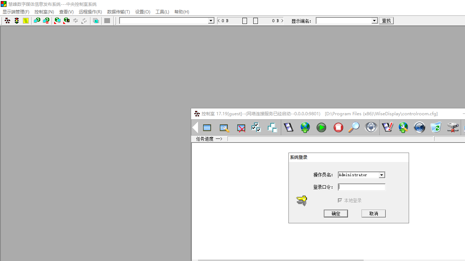Click the 取消 button in login dialog
465x261 pixels.
tap(373, 214)
